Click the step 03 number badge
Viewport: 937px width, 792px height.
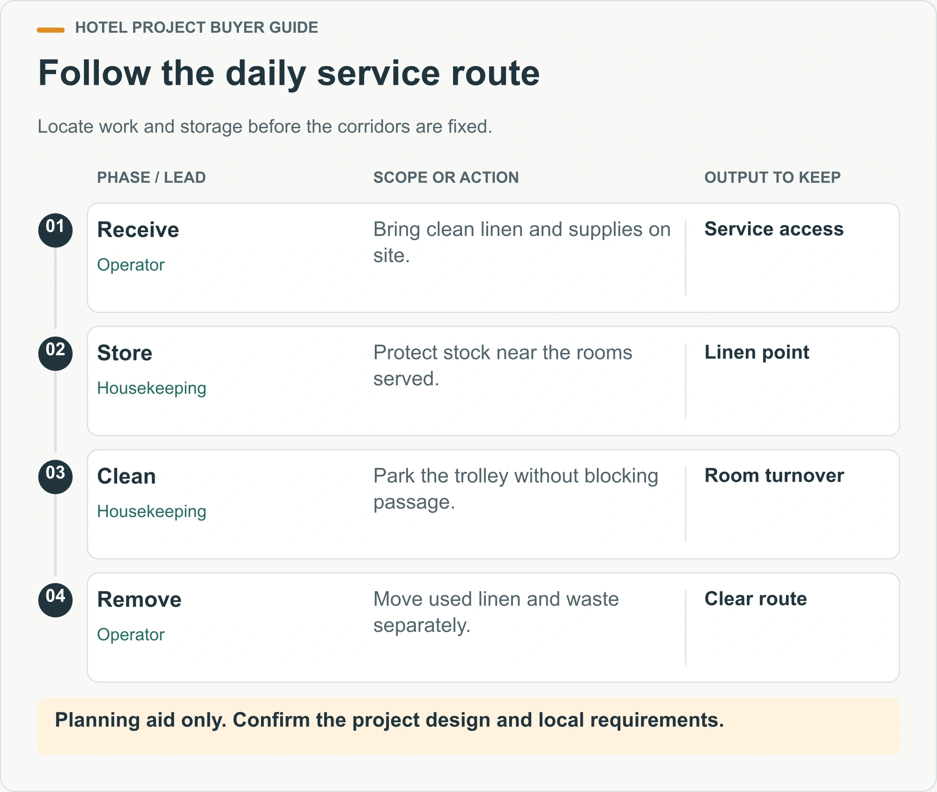tap(55, 477)
